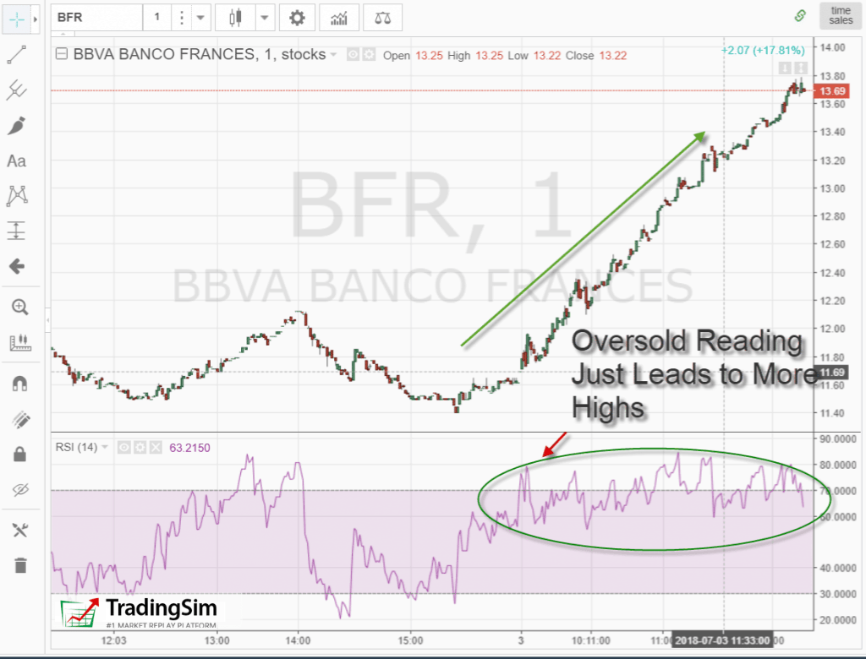The height and width of the screenshot is (659, 866).
Task: Click the 10:11:00 time axis label
Action: click(x=590, y=640)
